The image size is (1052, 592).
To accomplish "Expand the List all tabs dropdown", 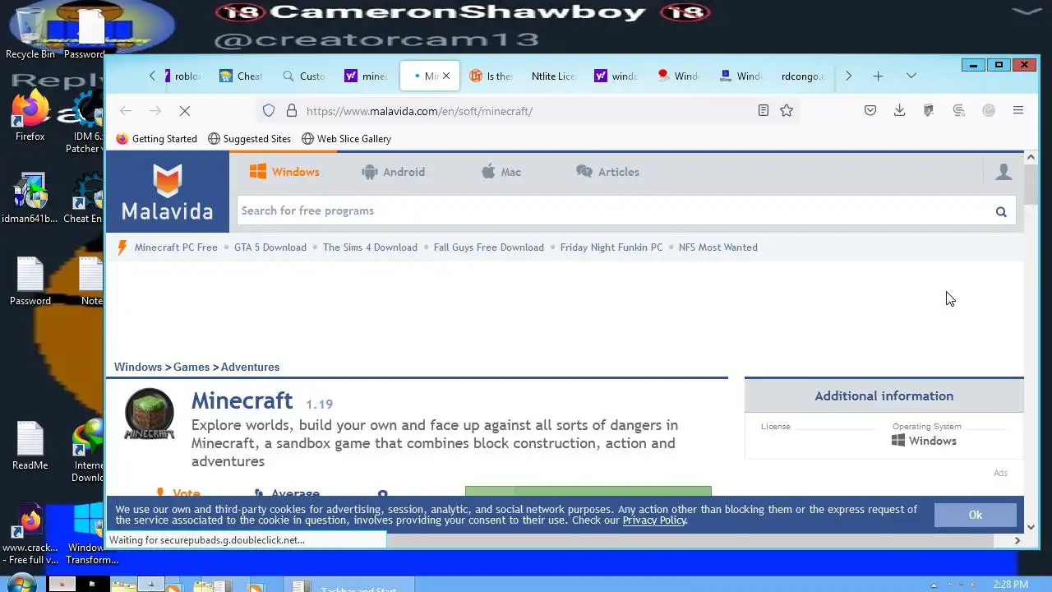I will (911, 76).
